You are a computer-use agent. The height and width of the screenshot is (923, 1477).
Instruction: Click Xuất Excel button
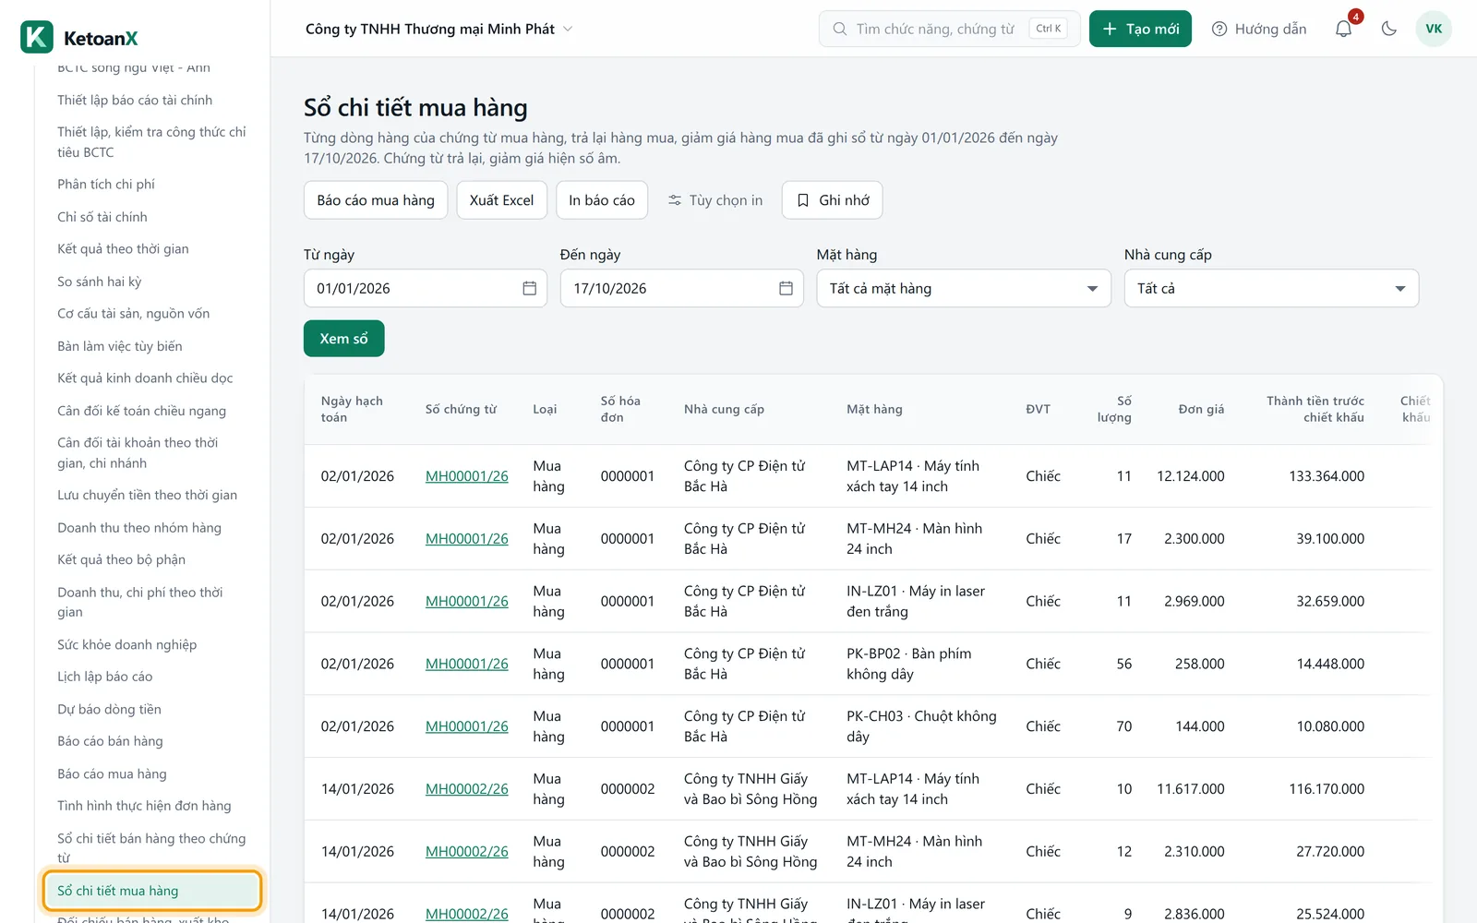[502, 200]
